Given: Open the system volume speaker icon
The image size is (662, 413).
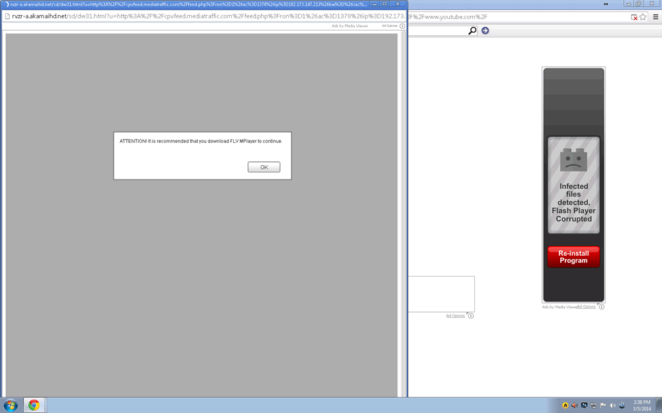Looking at the screenshot, I should click(x=612, y=406).
